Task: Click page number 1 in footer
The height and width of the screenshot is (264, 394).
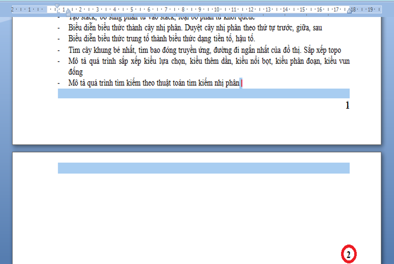Action: (x=347, y=105)
